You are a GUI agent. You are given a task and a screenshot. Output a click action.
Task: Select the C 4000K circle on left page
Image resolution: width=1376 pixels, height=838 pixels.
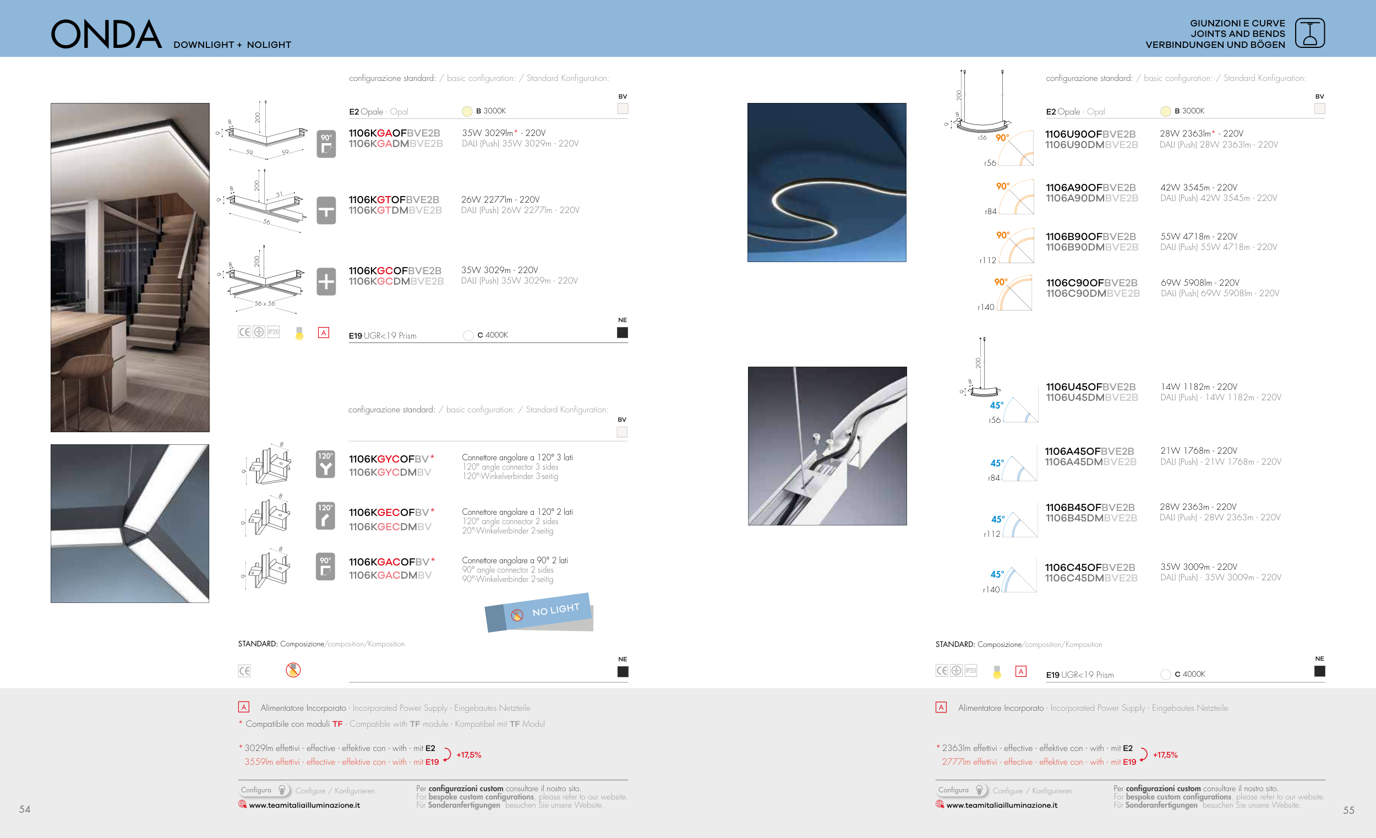click(x=468, y=335)
